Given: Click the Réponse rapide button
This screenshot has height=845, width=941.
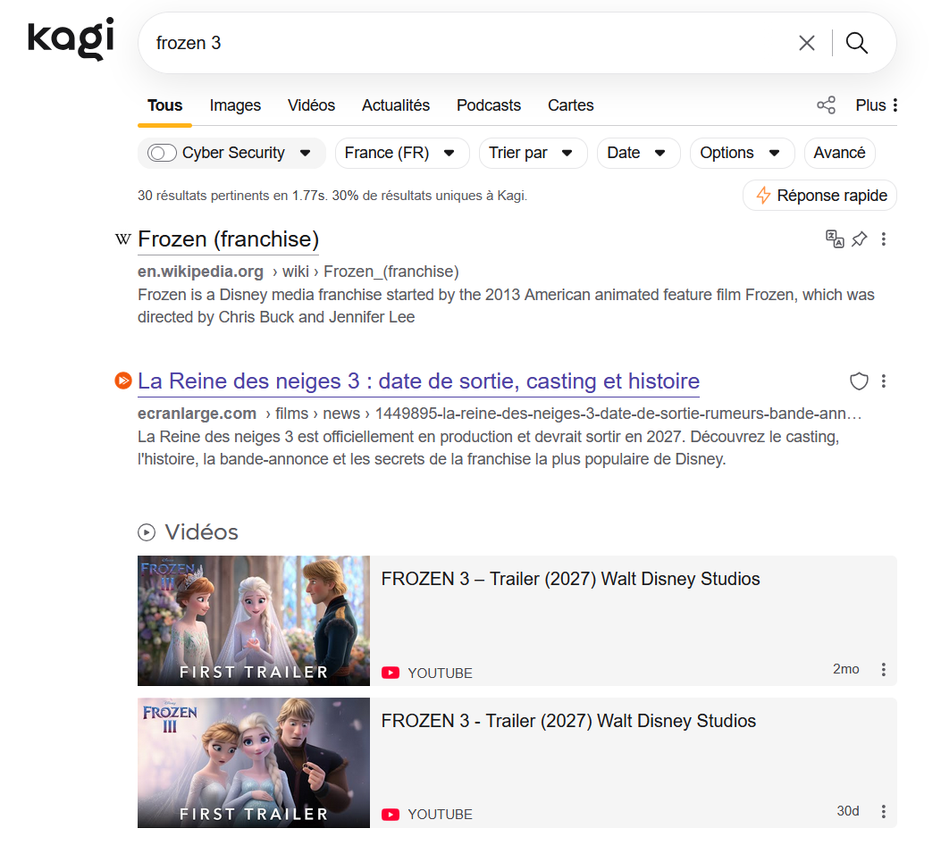Looking at the screenshot, I should (x=819, y=196).
